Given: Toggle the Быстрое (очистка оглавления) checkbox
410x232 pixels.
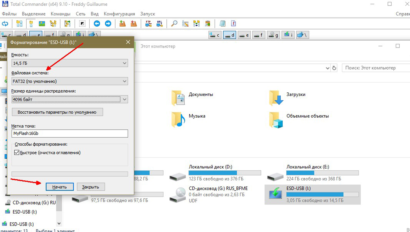Looking at the screenshot, I should point(17,153).
